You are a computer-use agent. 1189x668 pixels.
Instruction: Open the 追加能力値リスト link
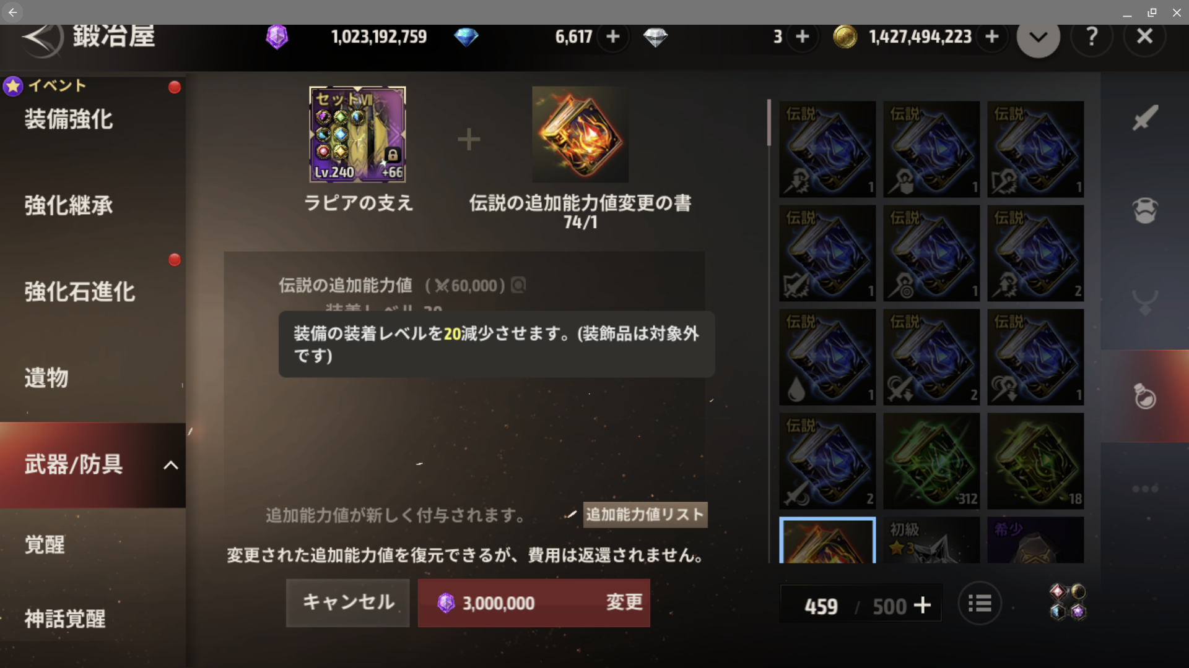coord(645,515)
